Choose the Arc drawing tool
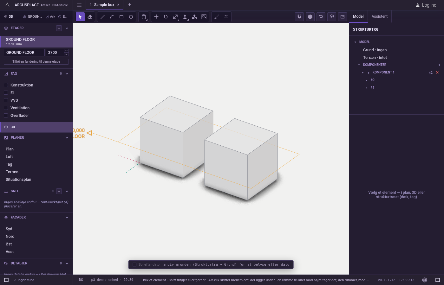This screenshot has width=444, height=285. click(x=112, y=17)
